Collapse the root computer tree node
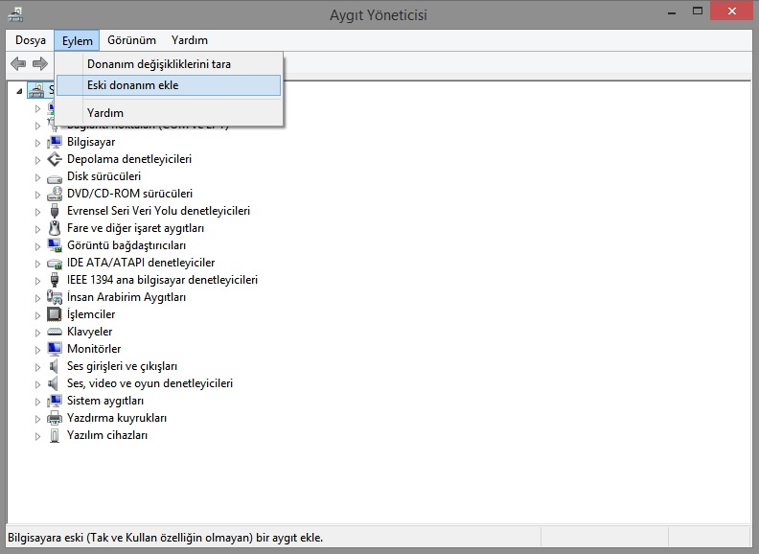This screenshot has height=554, width=759. pyautogui.click(x=19, y=90)
